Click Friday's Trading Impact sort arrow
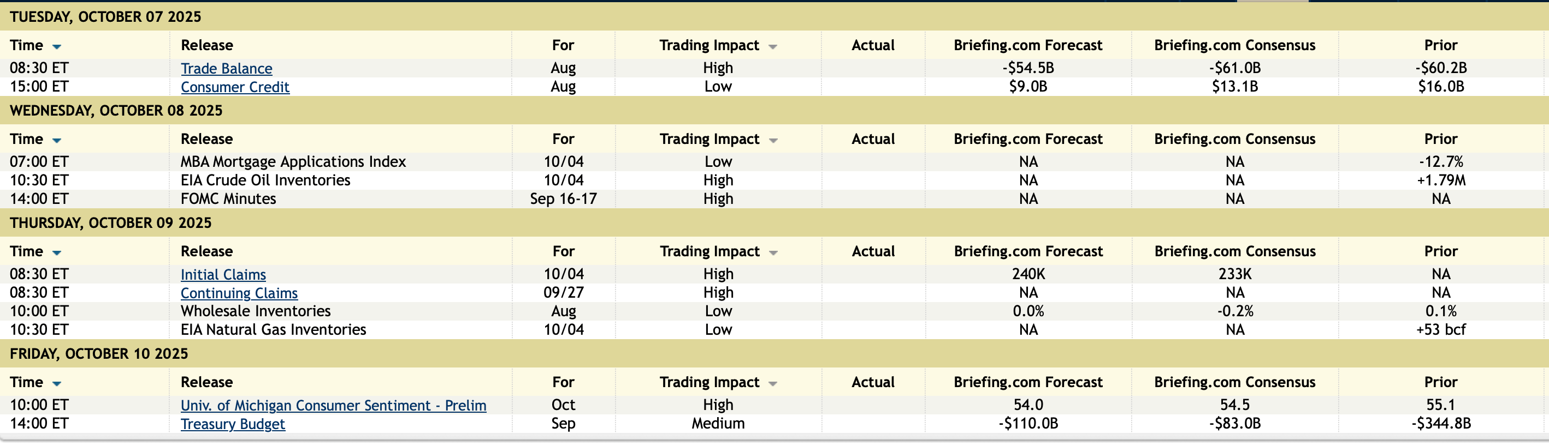Image resolution: width=1549 pixels, height=446 pixels. tap(773, 384)
